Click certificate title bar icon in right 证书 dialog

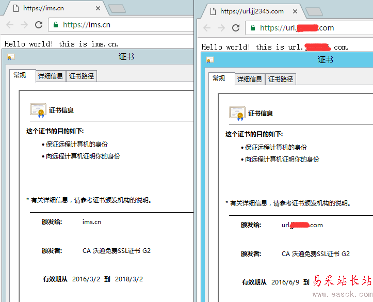pos(210,60)
